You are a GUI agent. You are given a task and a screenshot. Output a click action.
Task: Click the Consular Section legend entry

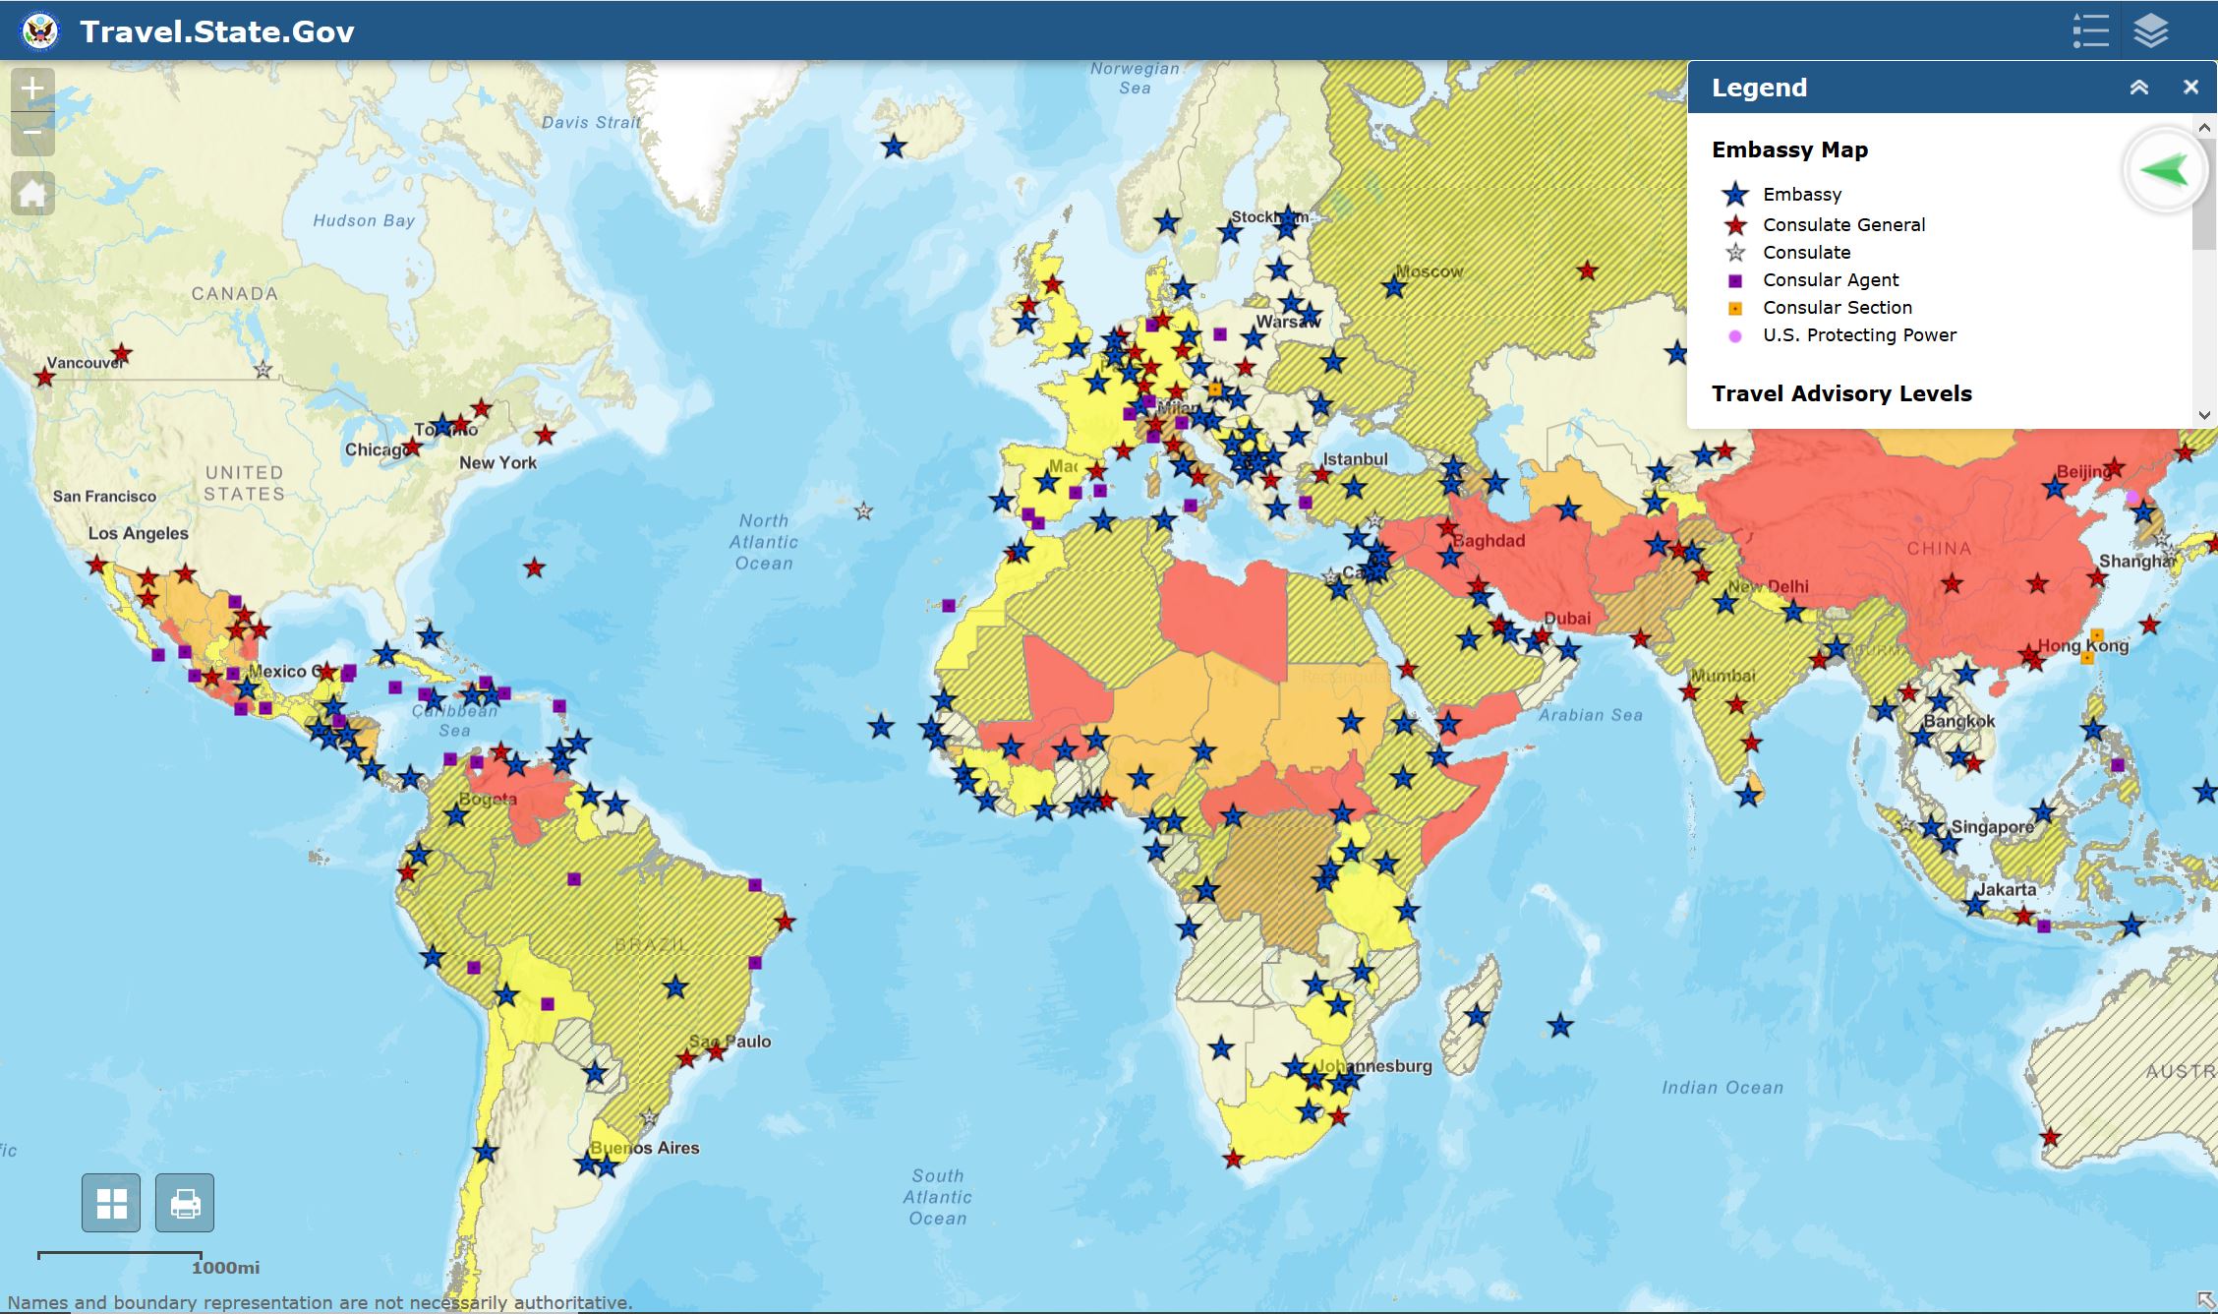(x=1837, y=307)
